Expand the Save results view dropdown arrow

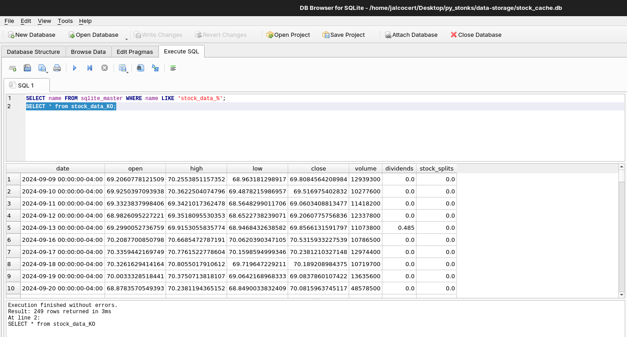(127, 71)
